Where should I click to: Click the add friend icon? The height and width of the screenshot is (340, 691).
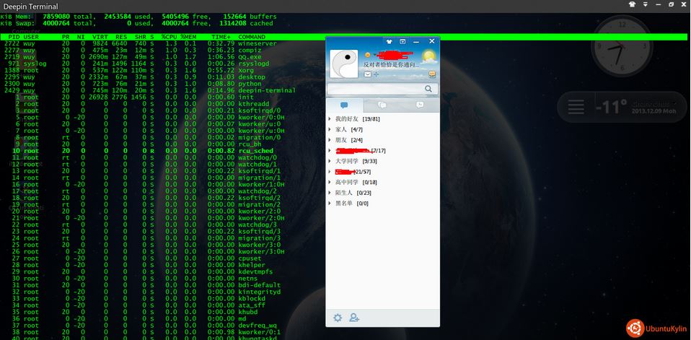pyautogui.click(x=354, y=318)
